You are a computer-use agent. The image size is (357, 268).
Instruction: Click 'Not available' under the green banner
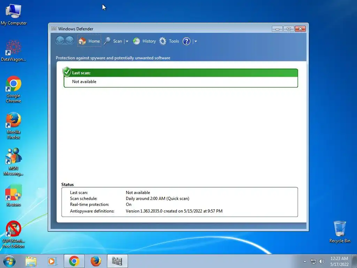click(x=84, y=82)
